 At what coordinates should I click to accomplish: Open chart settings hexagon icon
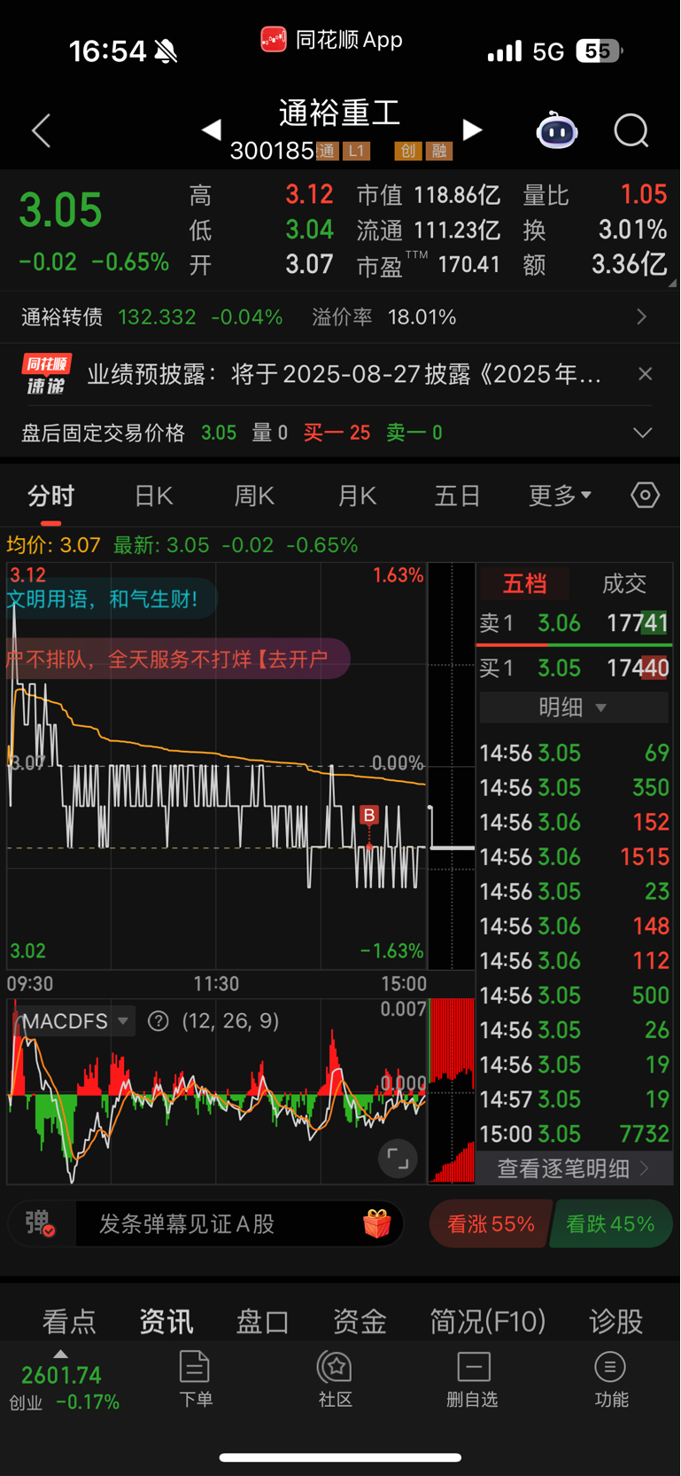pyautogui.click(x=645, y=496)
